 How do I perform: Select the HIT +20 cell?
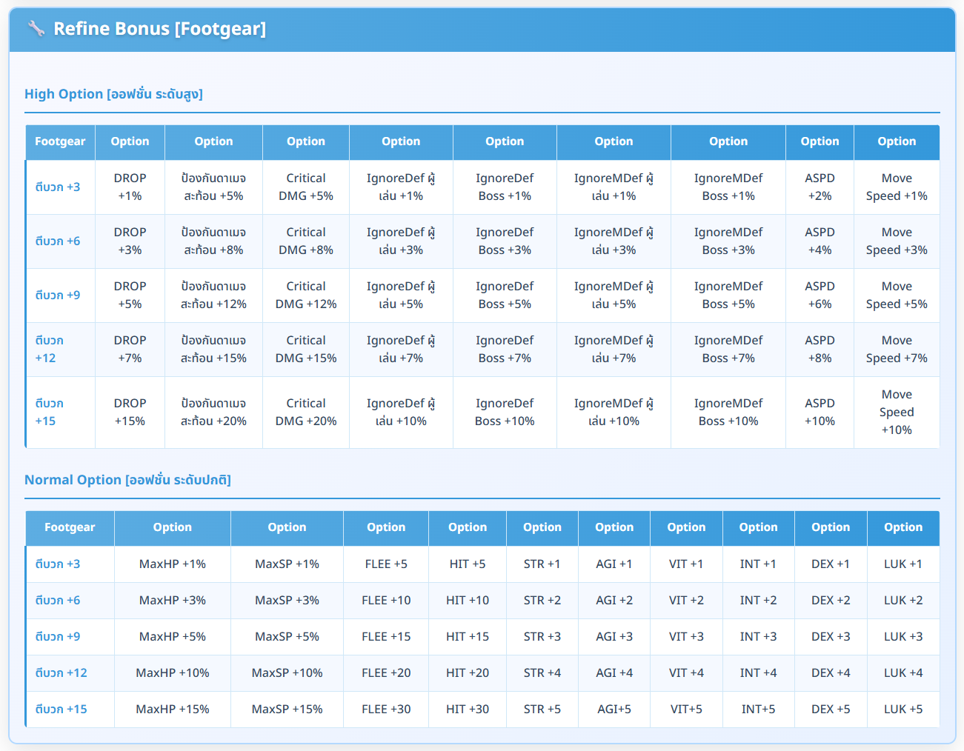(x=467, y=673)
